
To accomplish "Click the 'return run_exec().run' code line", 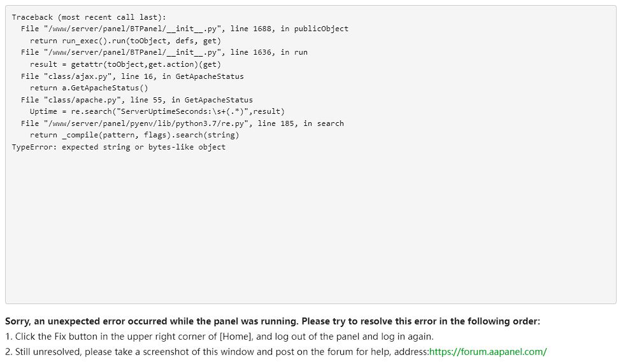I will [x=125, y=41].
